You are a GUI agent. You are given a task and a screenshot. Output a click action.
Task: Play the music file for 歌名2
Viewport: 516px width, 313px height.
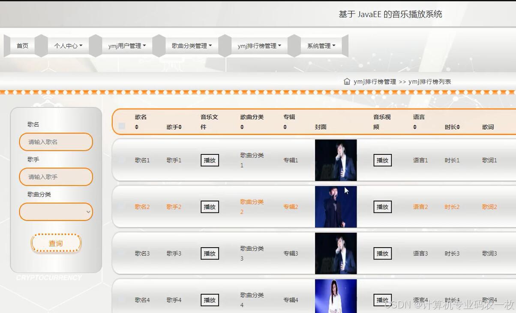210,207
